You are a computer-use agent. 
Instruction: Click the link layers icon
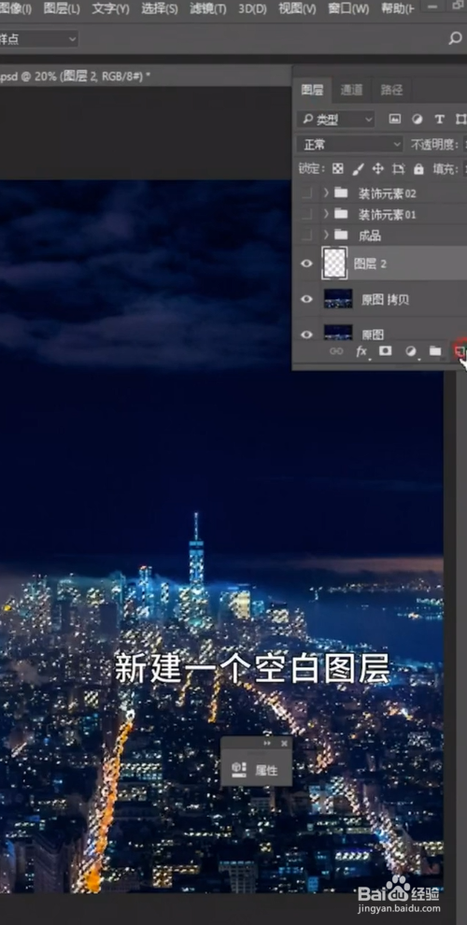tap(336, 351)
